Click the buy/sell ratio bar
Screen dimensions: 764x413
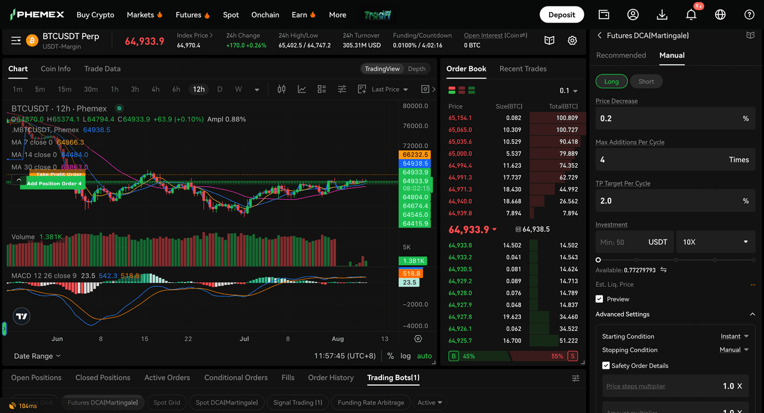(513, 356)
